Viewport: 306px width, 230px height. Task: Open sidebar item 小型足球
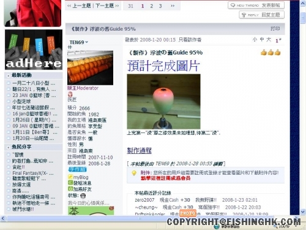(x=21, y=101)
